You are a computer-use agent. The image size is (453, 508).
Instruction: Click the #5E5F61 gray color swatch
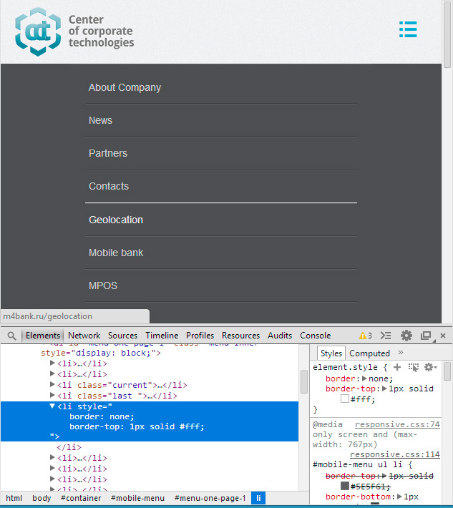345,486
